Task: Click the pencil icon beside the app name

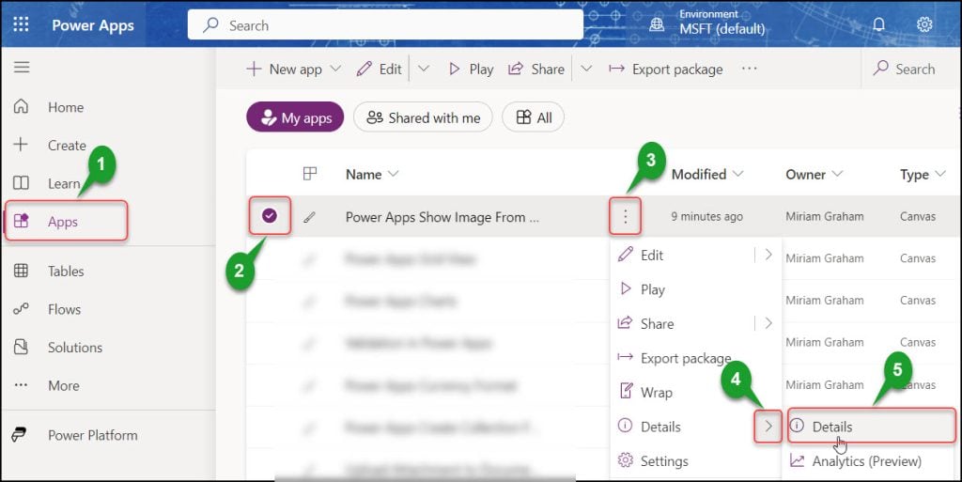Action: 310,216
